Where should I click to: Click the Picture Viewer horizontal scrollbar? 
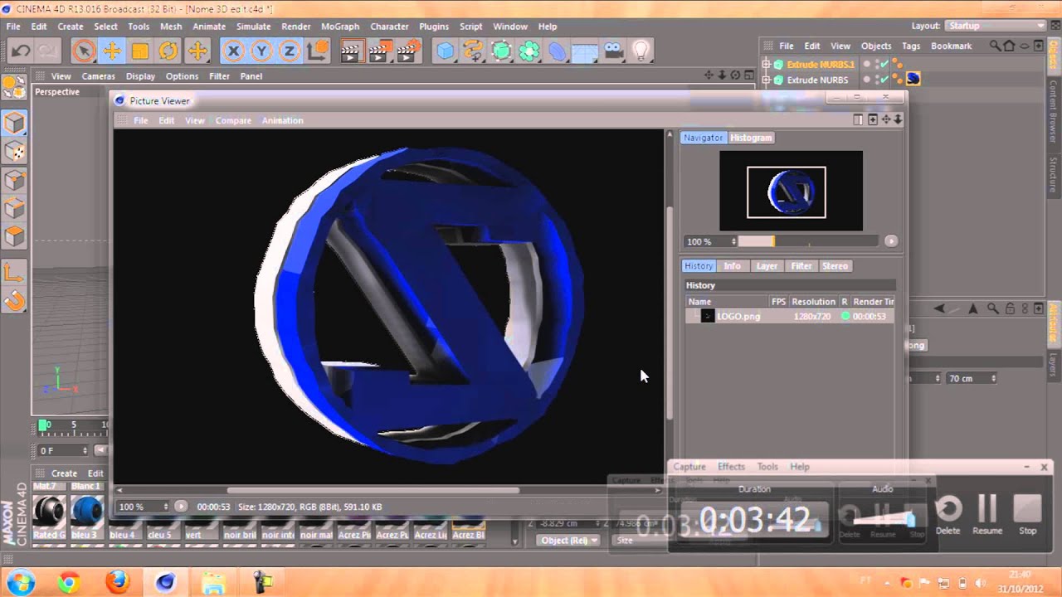tap(372, 490)
